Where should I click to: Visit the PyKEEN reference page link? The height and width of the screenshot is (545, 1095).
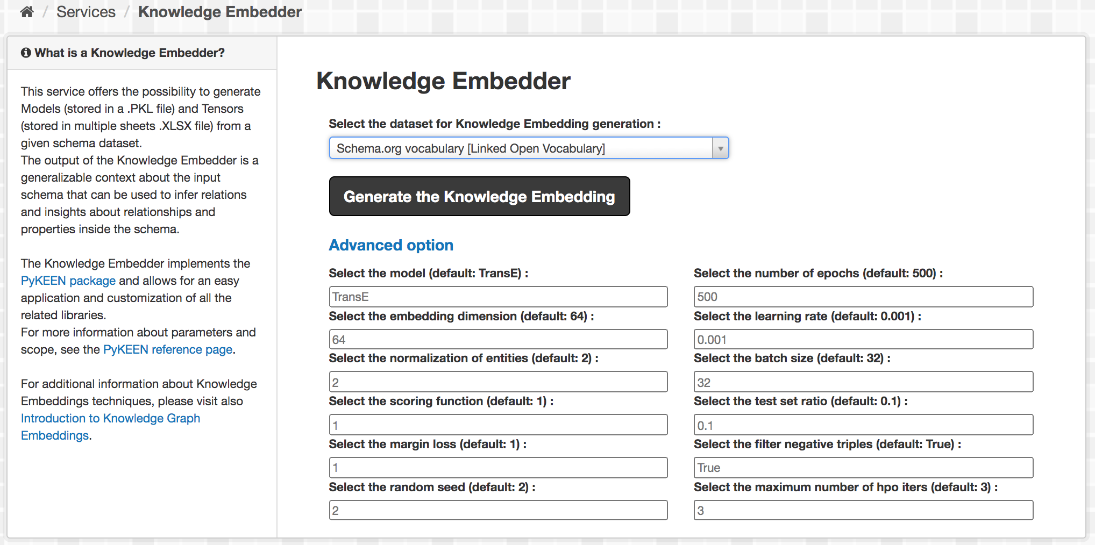click(168, 349)
